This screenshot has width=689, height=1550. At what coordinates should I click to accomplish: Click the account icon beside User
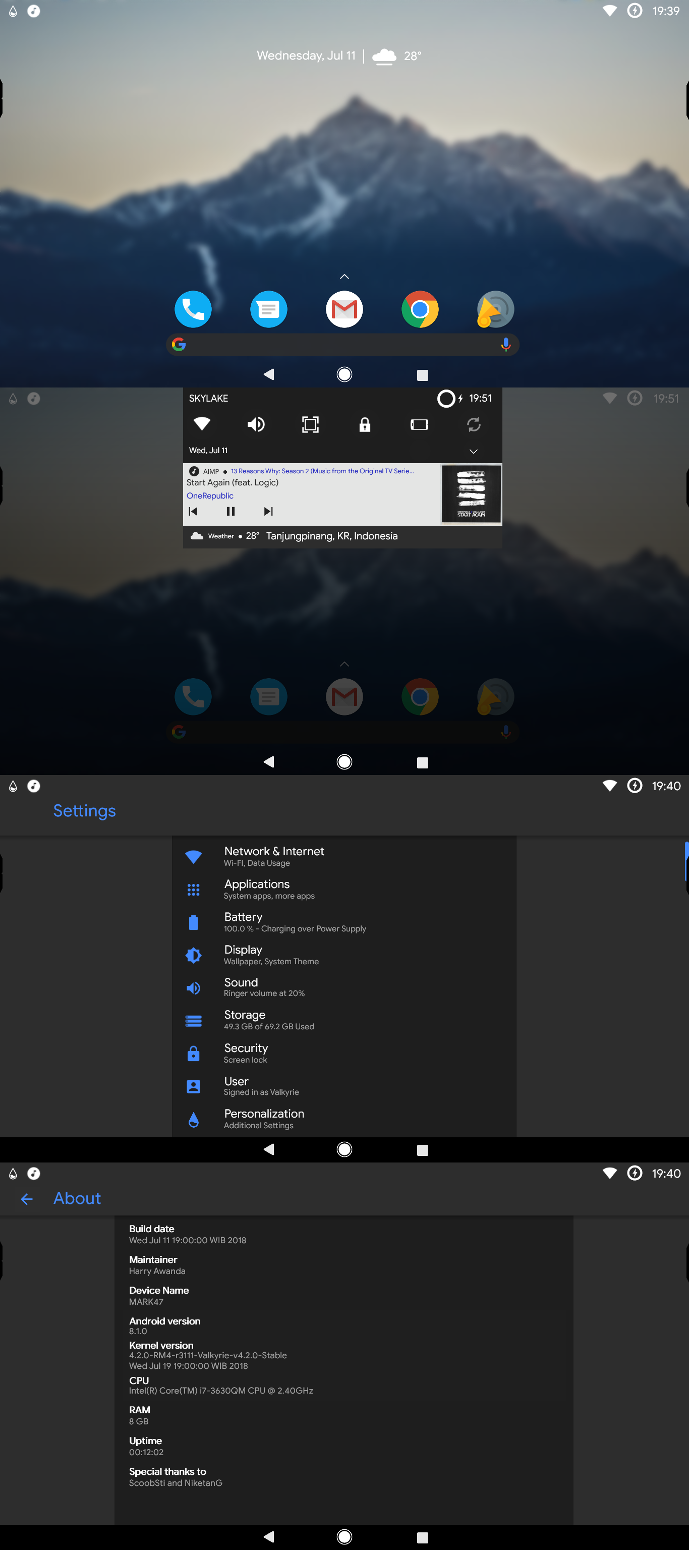tap(193, 1086)
